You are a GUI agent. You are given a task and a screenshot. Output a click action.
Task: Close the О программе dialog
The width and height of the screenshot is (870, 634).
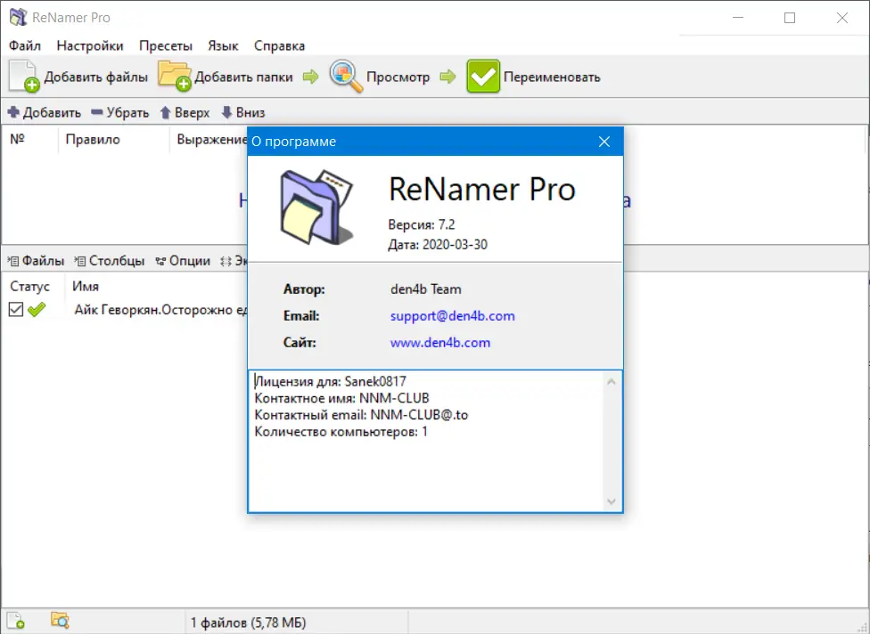[x=604, y=141]
